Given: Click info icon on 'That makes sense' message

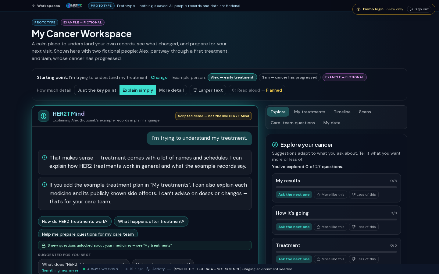Looking at the screenshot, I should point(45,157).
